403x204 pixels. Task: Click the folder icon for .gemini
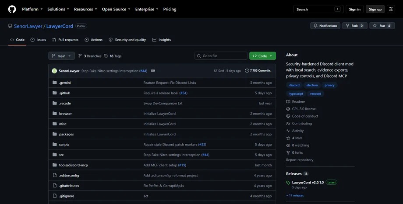(54, 83)
